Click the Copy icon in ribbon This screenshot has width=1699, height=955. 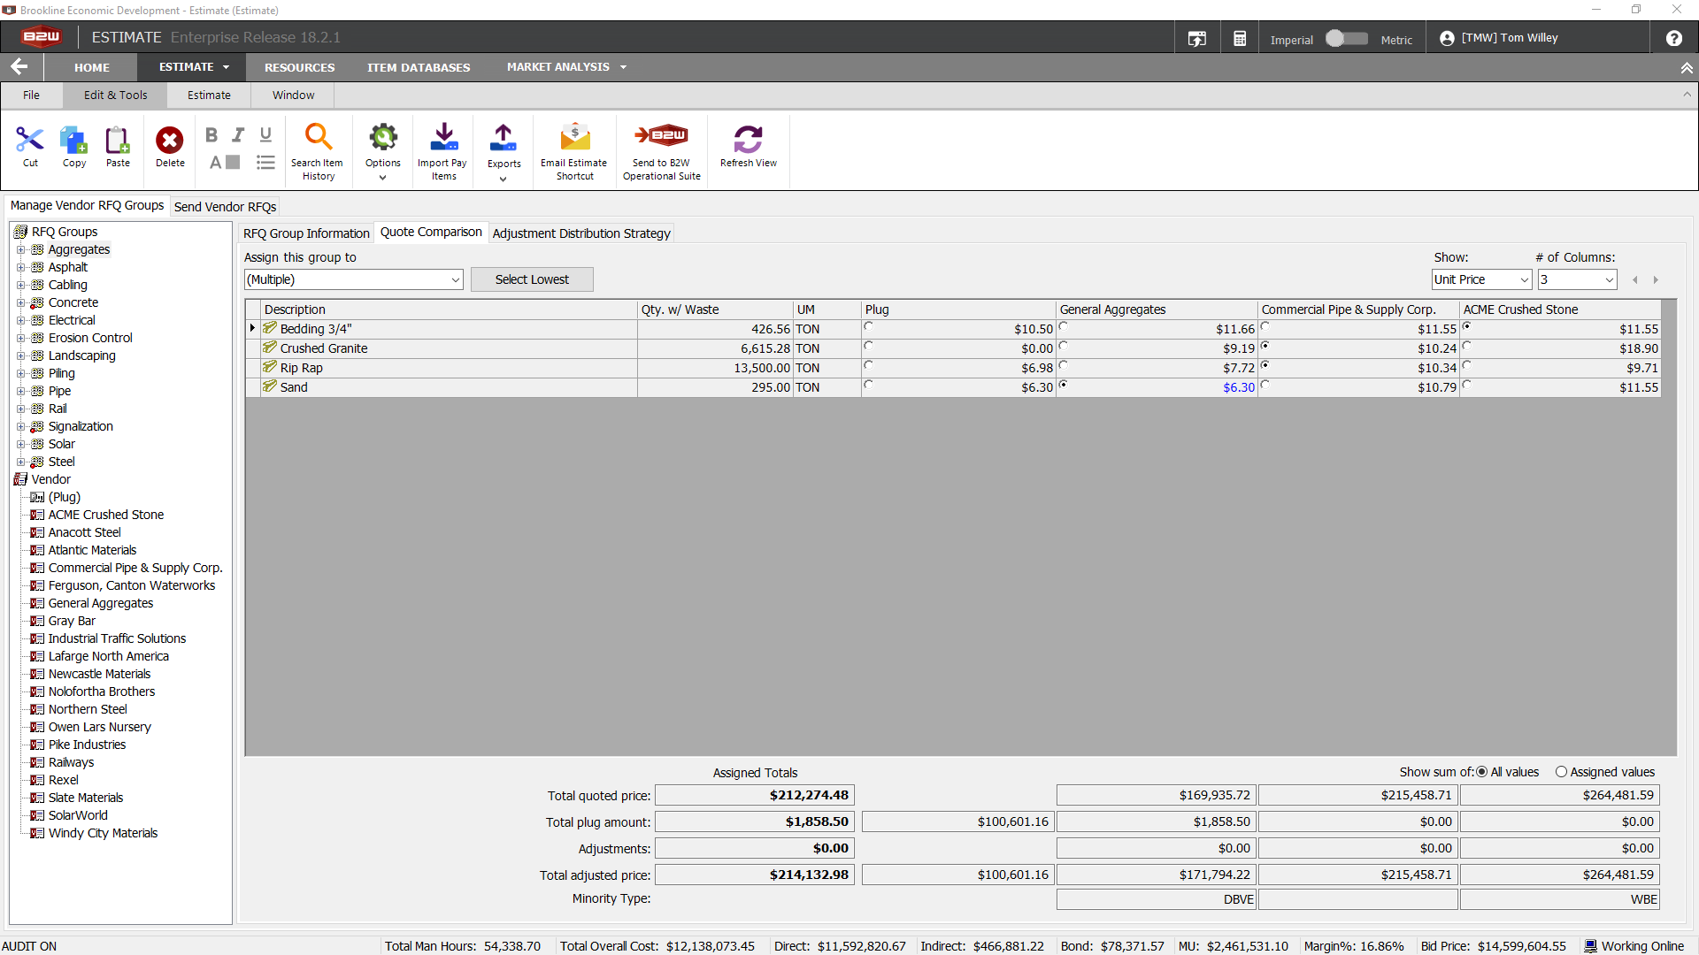[73, 139]
